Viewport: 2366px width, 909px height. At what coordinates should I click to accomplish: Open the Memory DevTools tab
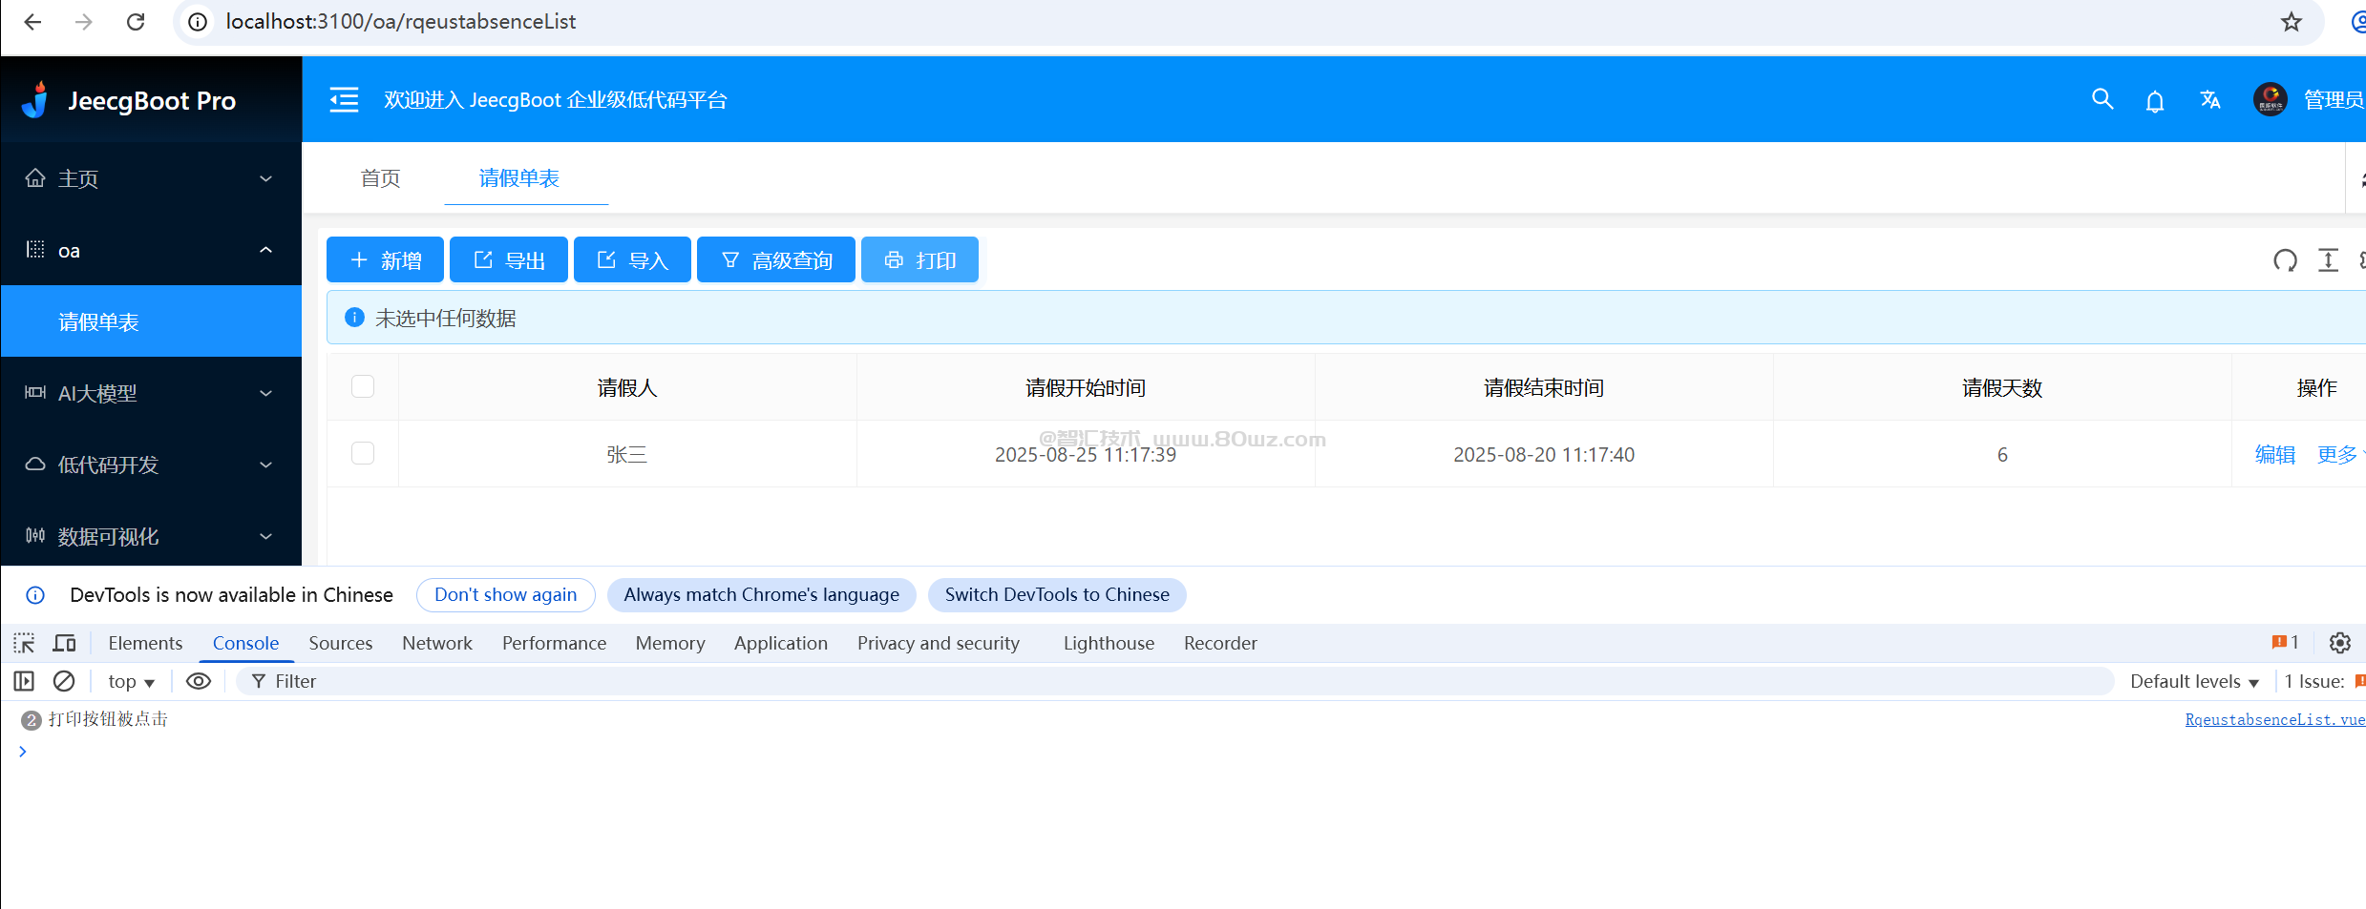click(x=670, y=643)
